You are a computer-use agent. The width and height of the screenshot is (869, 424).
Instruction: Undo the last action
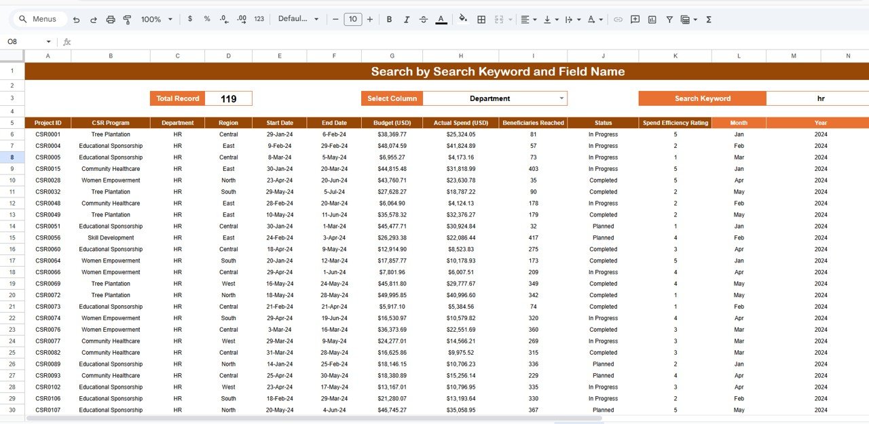tap(76, 20)
